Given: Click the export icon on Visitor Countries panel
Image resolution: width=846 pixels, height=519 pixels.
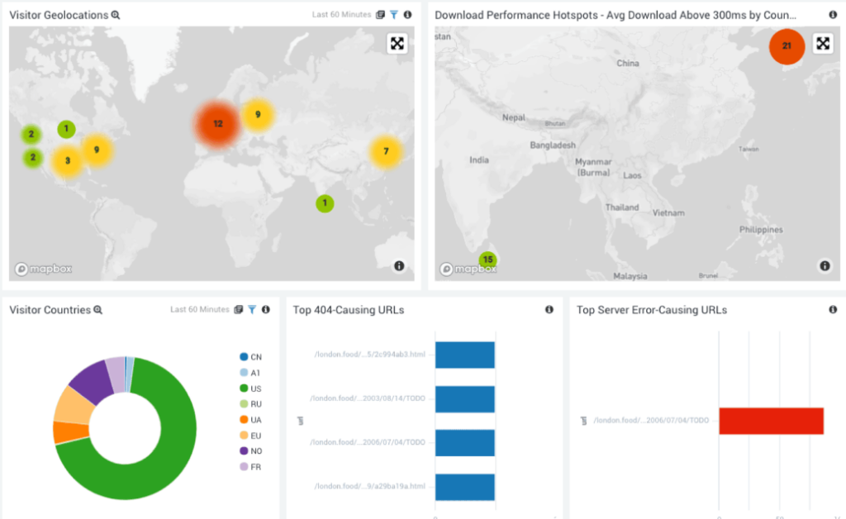Looking at the screenshot, I should (238, 310).
